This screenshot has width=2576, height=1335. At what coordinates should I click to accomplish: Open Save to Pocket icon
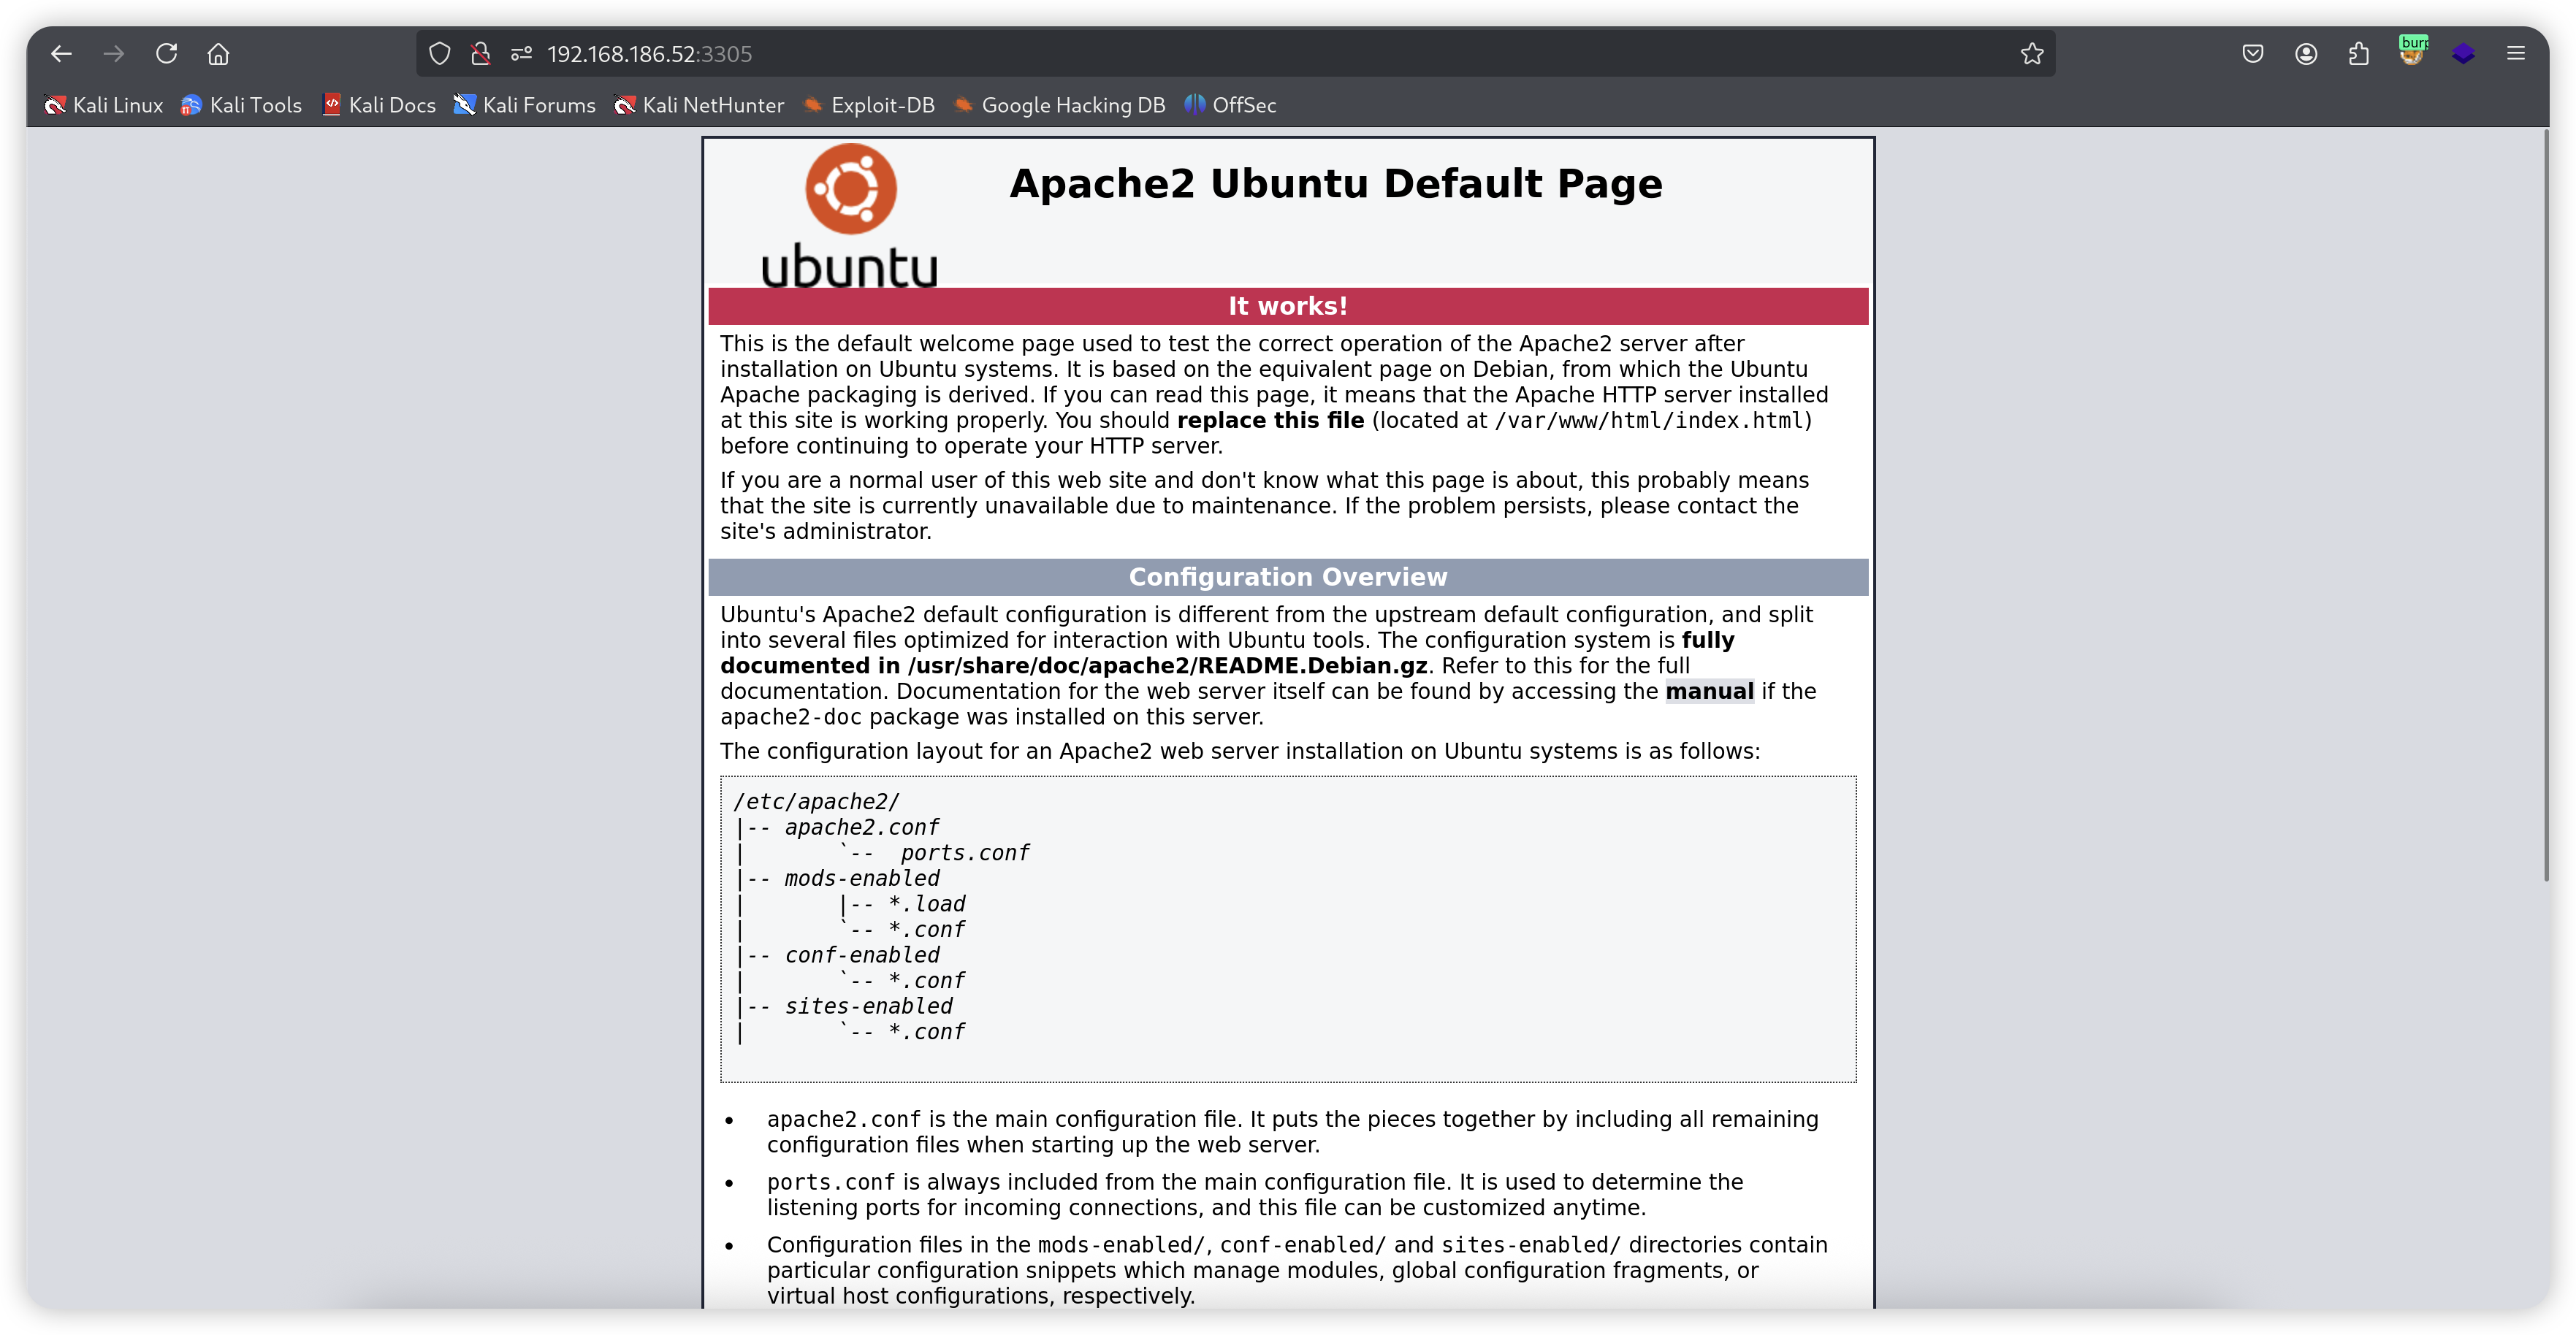[2252, 54]
